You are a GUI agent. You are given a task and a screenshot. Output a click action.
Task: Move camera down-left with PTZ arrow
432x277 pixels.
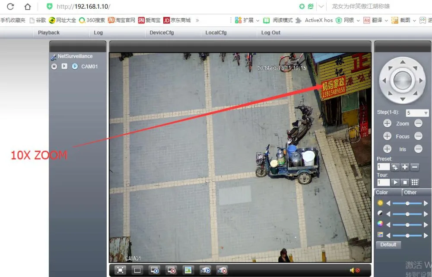(x=390, y=93)
